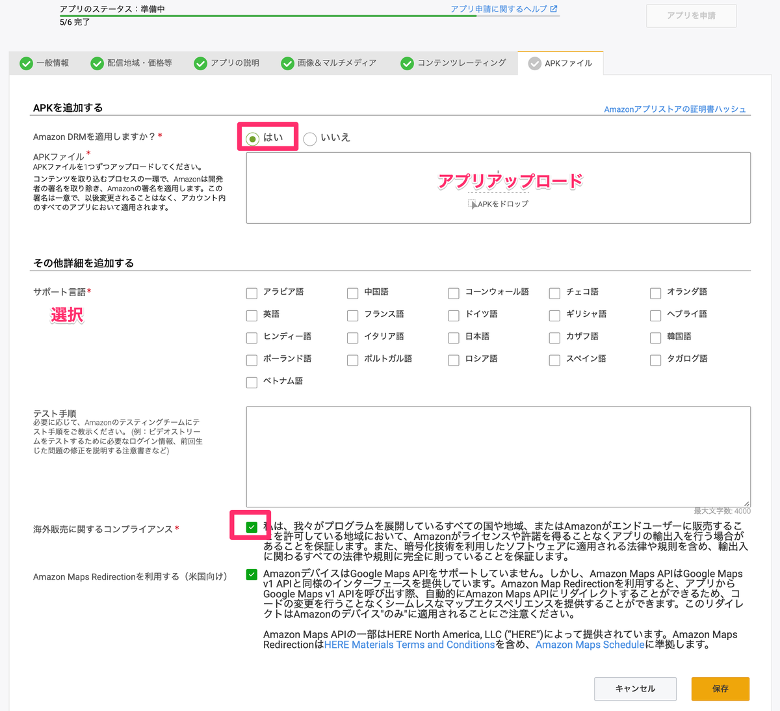Switch to the コンテンツレーティング tab
Viewport: 780px width, 711px height.
[454, 63]
